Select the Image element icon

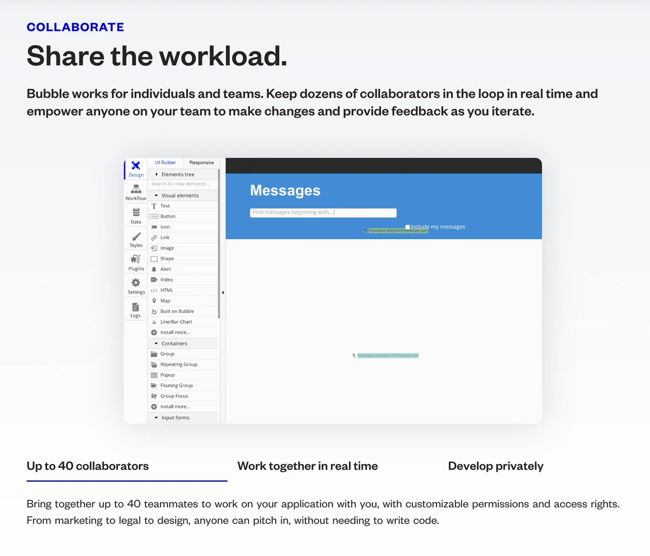pyautogui.click(x=154, y=248)
